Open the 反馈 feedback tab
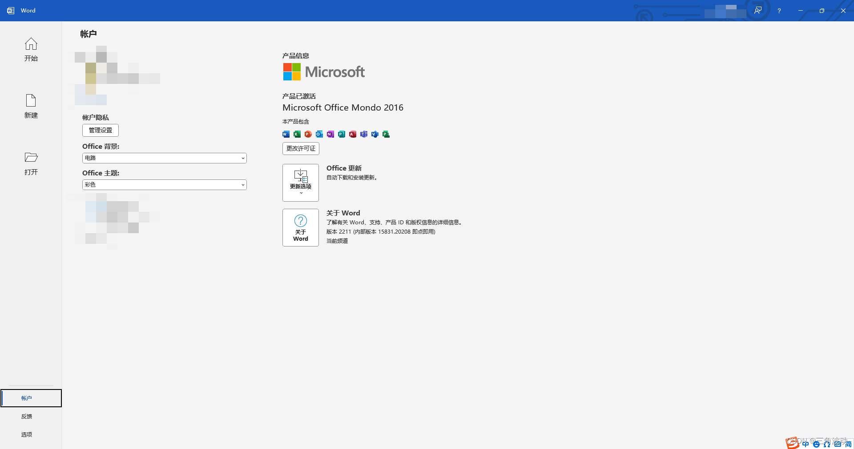This screenshot has width=854, height=449. 27,416
